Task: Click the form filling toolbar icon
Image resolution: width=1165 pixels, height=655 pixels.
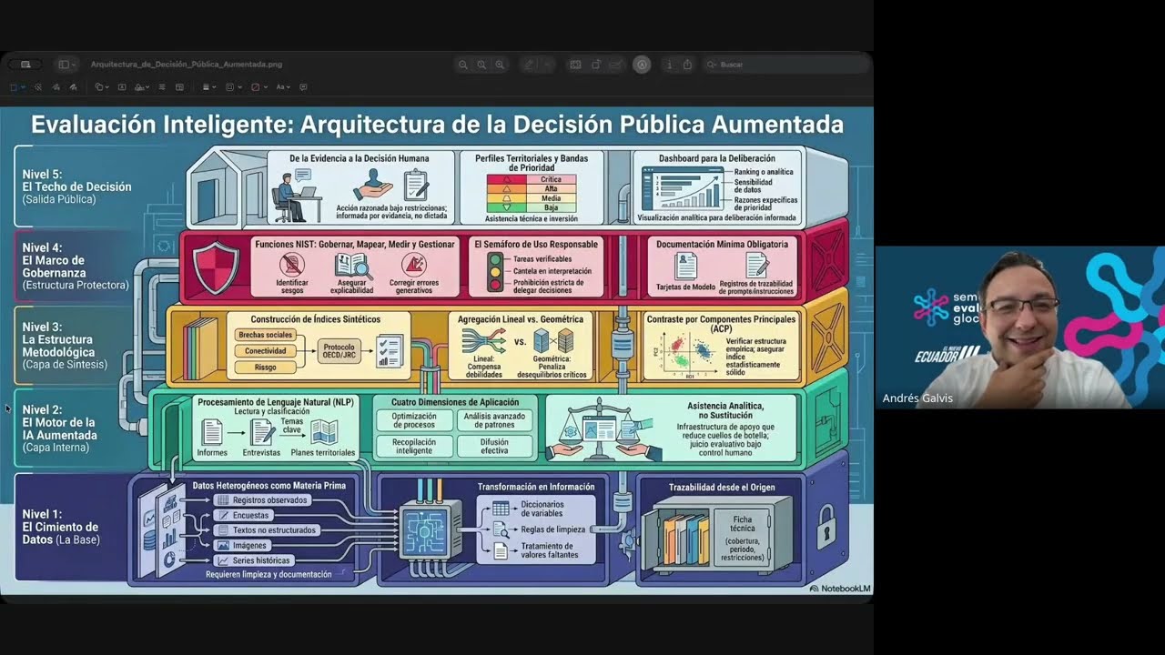Action: [x=616, y=65]
